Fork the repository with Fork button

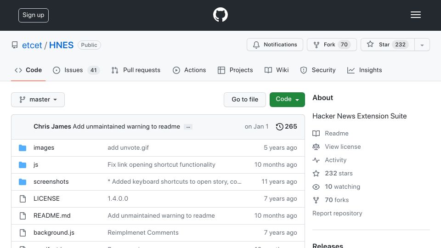332,45
